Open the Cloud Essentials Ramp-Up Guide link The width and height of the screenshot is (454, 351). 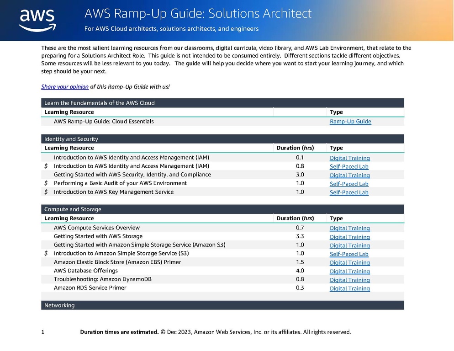(350, 122)
